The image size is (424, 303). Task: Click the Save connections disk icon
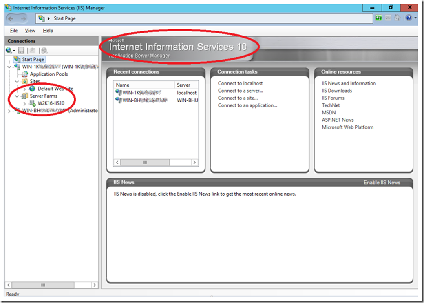click(x=21, y=51)
